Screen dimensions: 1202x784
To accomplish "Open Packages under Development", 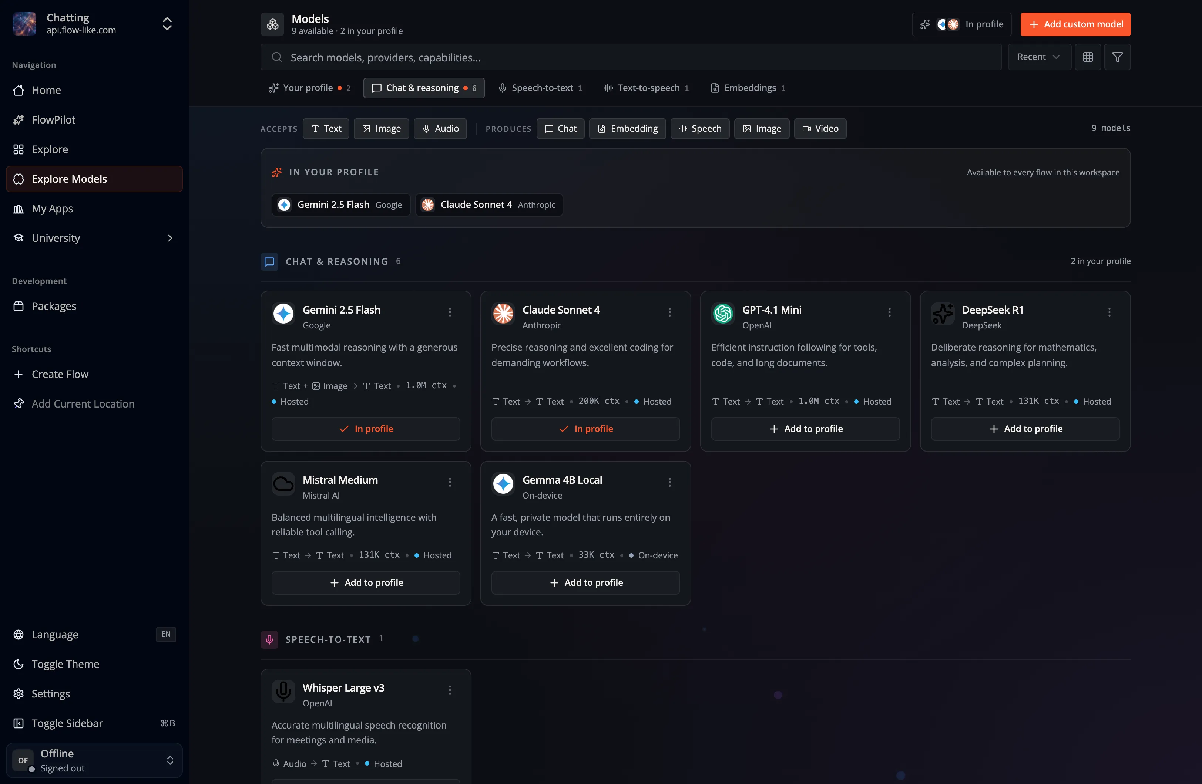I will coord(94,306).
